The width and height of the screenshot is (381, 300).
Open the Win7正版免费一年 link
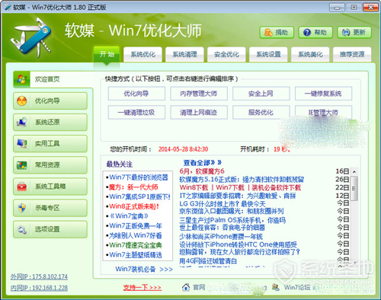point(136,225)
